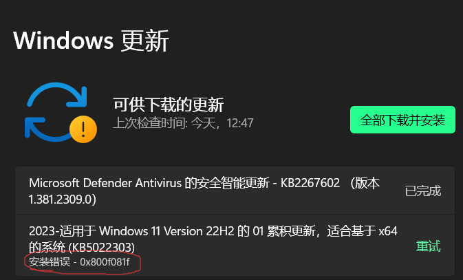The width and height of the screenshot is (463, 280).
Task: Retry failed update via 重试 link
Action: [428, 246]
